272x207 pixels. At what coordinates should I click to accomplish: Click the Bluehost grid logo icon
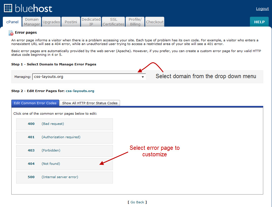tap(8, 8)
